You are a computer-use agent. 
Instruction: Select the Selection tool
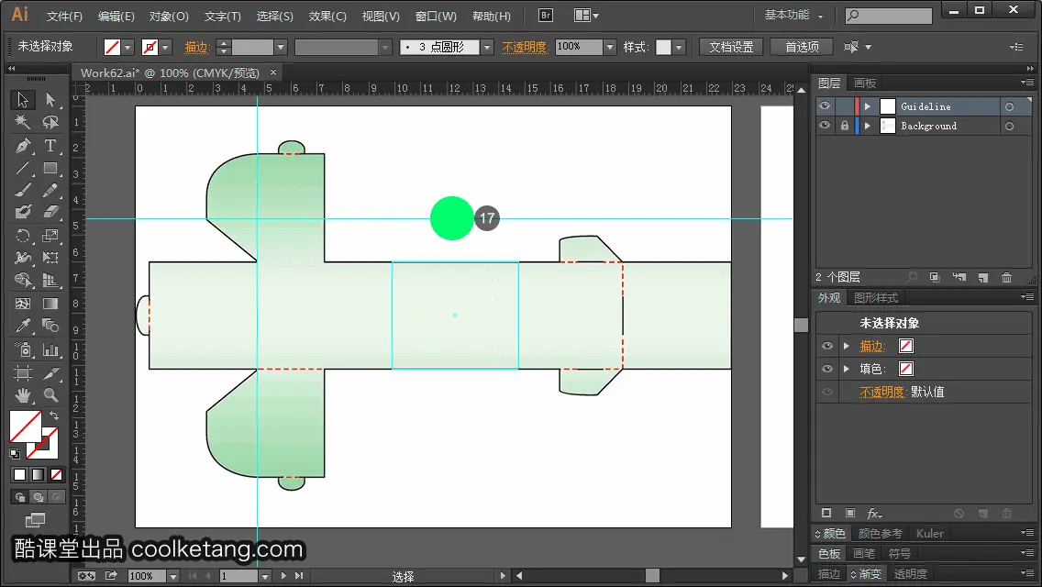tap(23, 100)
